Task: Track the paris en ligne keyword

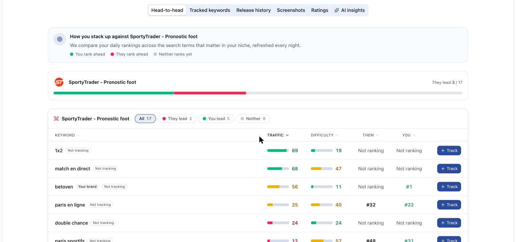Action: 449,205
